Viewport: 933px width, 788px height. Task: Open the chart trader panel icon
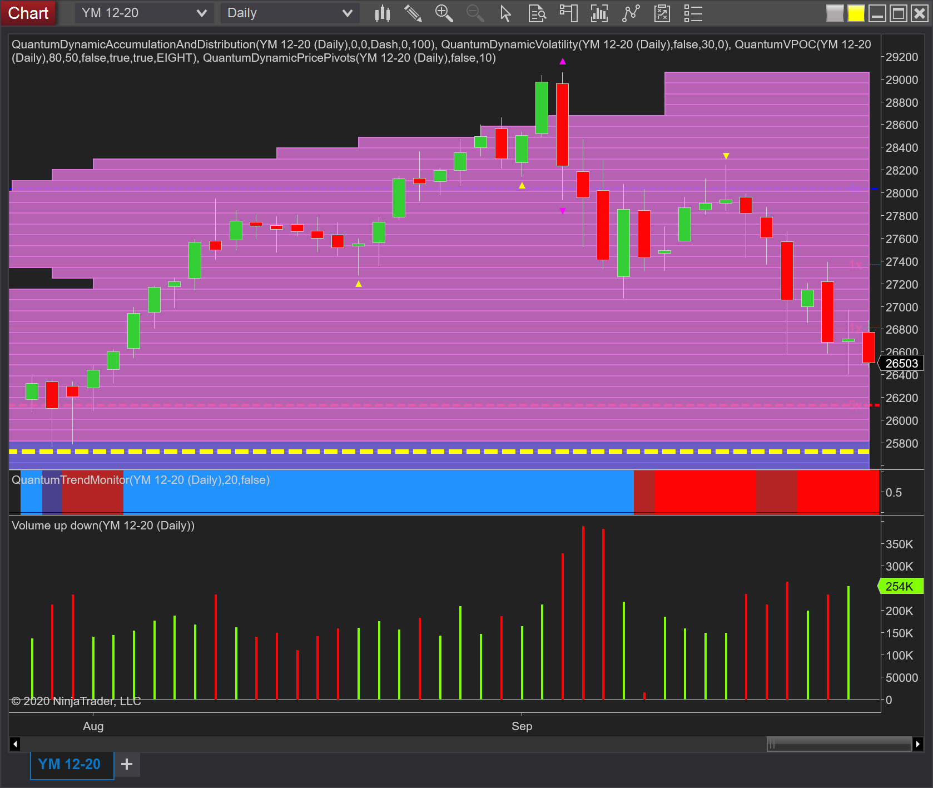pyautogui.click(x=568, y=13)
